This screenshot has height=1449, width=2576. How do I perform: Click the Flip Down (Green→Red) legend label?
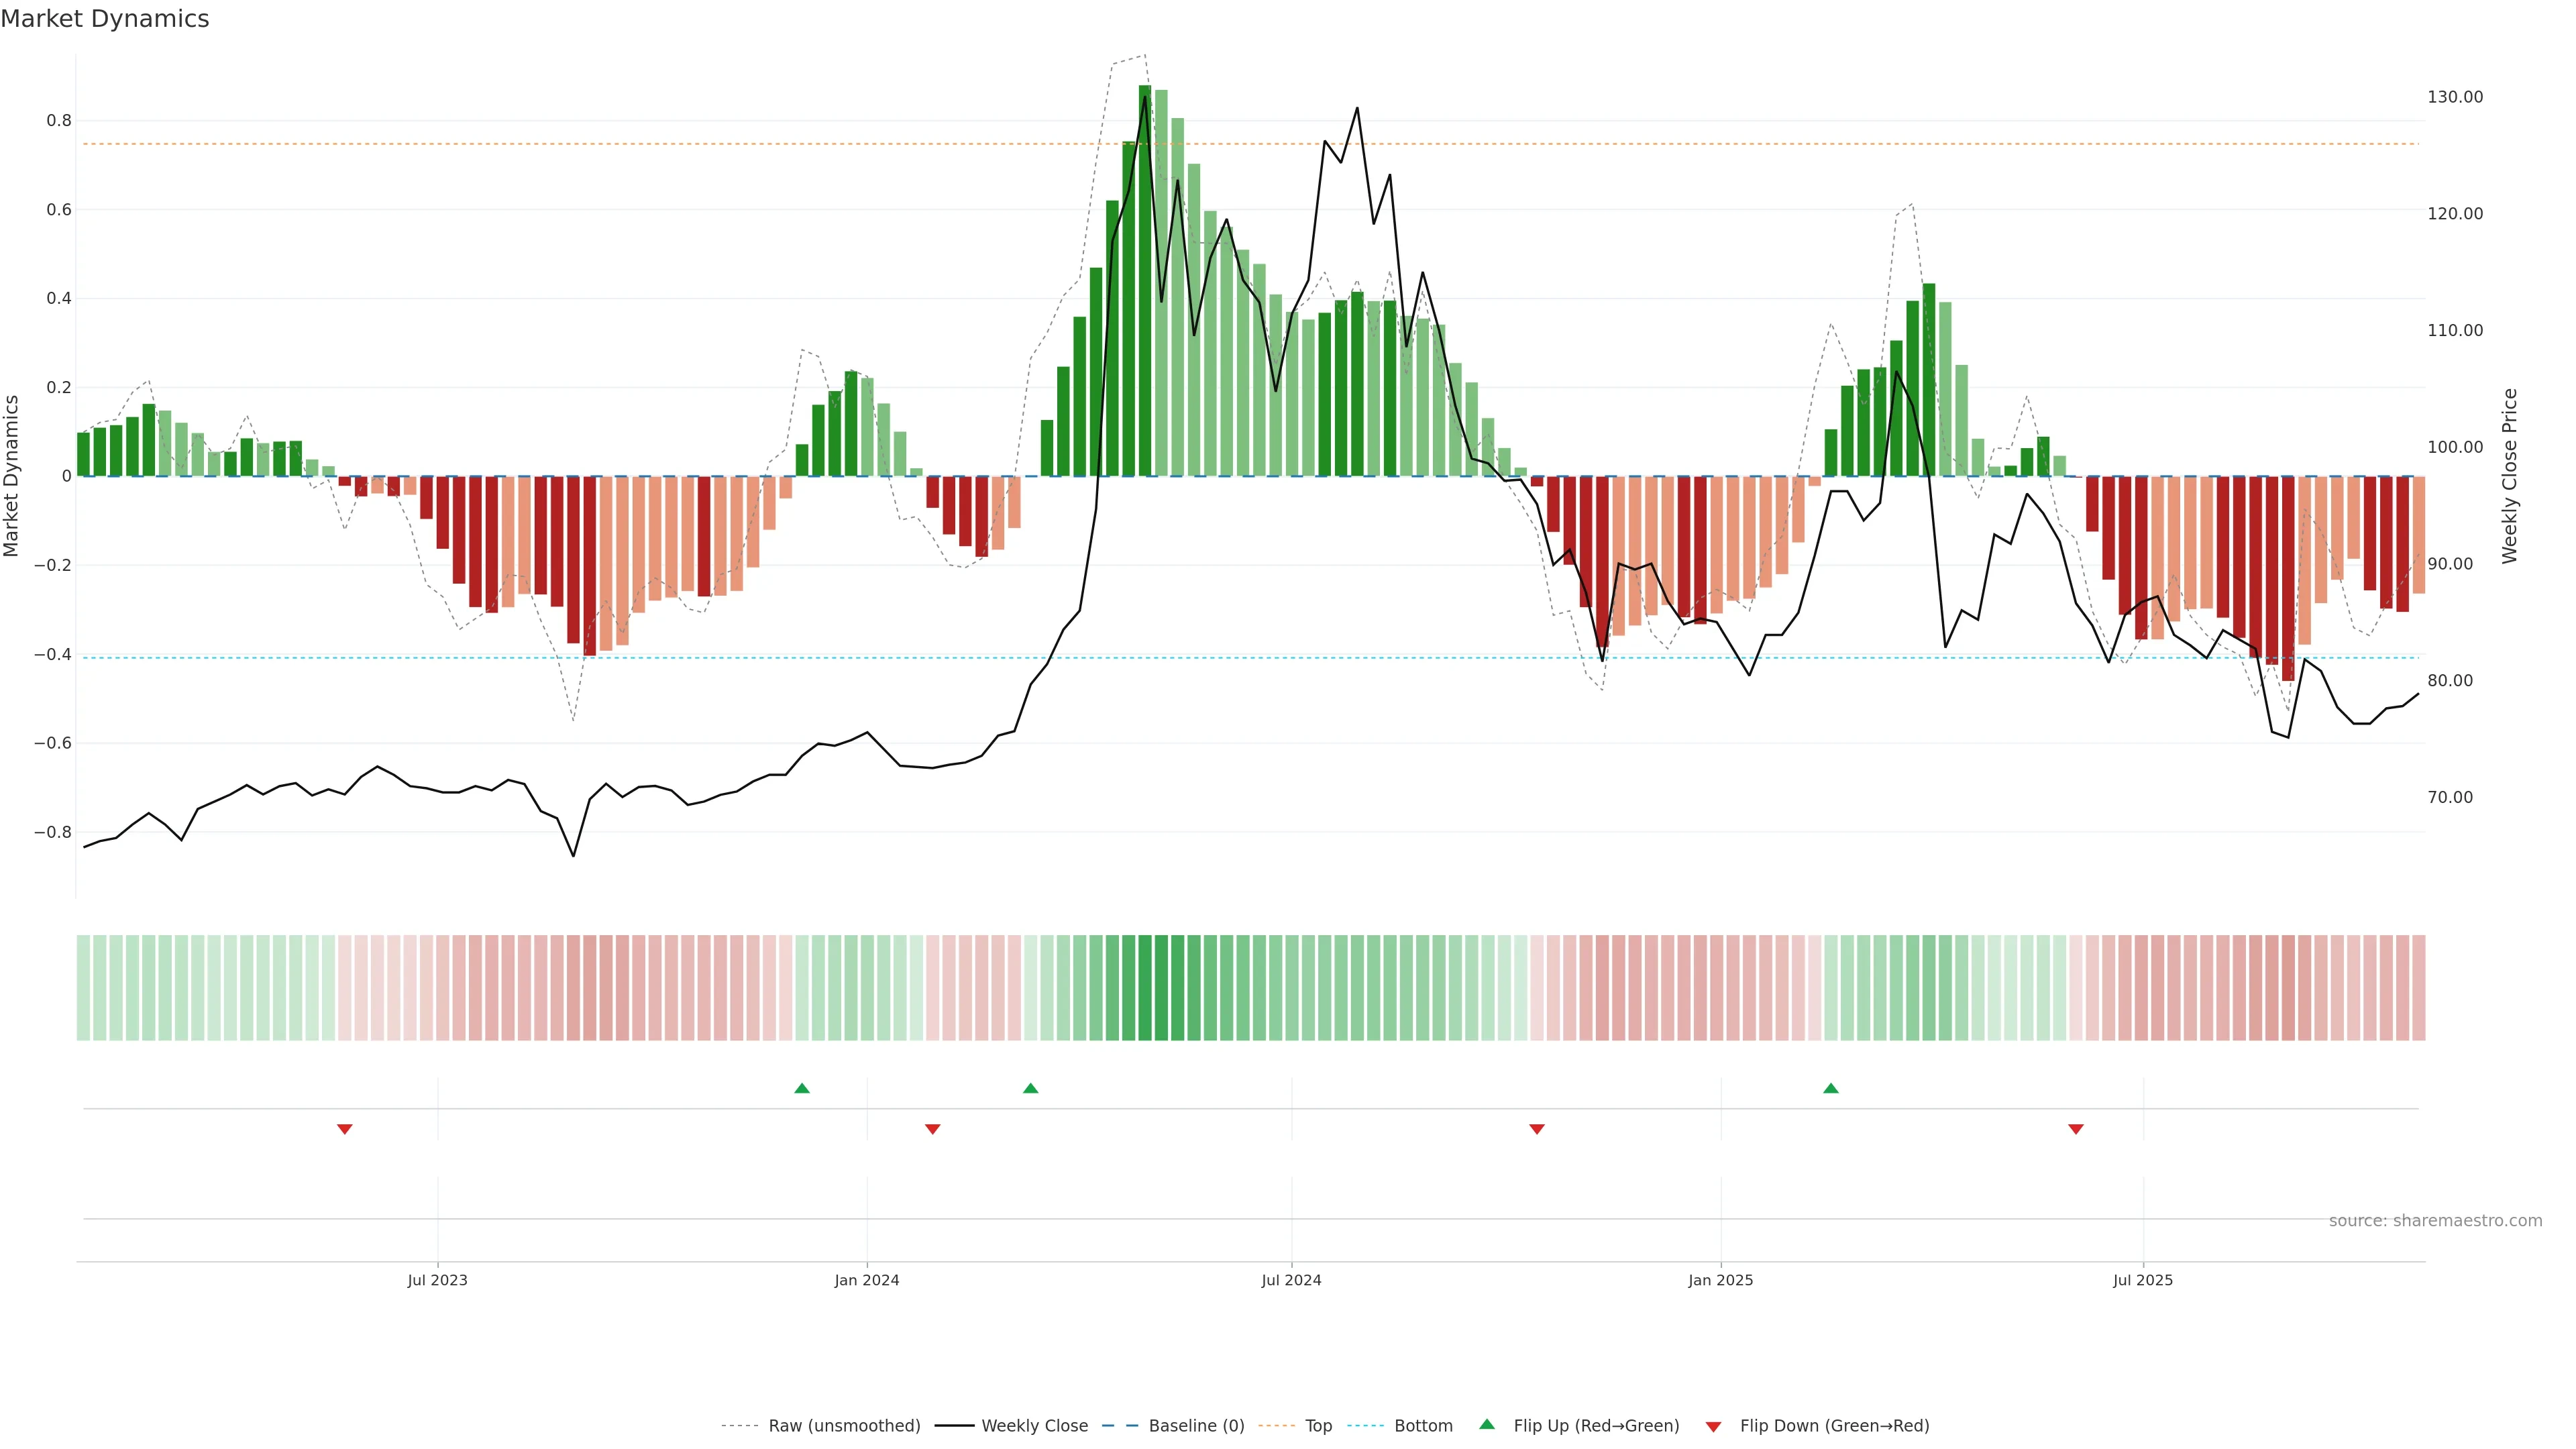[x=1834, y=1426]
